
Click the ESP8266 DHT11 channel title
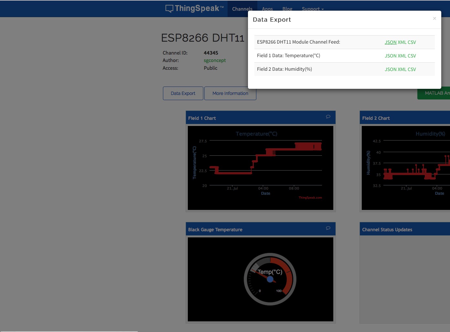tap(203, 38)
